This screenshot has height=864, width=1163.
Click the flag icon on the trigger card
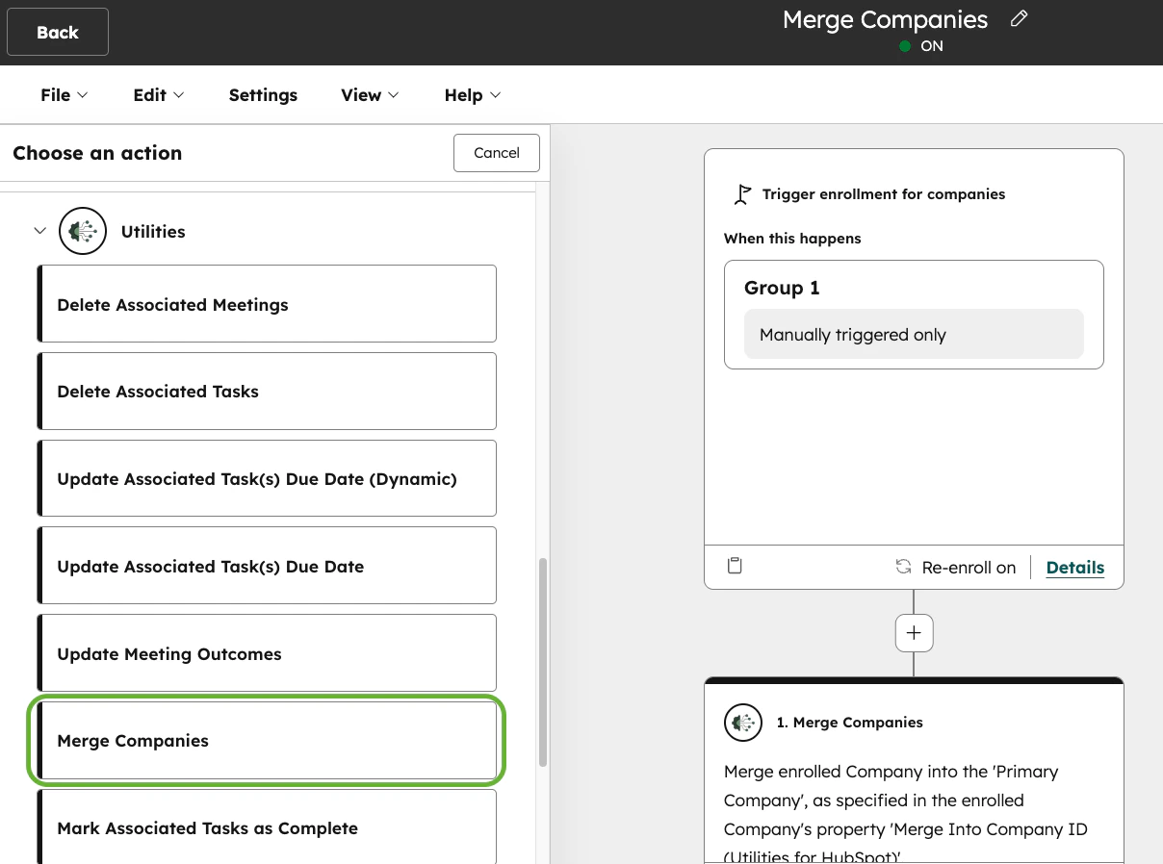pos(742,193)
